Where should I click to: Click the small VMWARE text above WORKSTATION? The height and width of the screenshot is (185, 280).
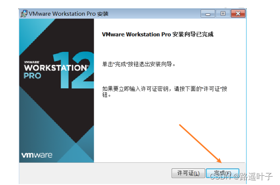(x=32, y=62)
